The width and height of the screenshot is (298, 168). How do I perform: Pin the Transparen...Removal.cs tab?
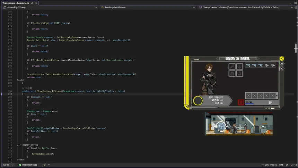[x=32, y=3]
